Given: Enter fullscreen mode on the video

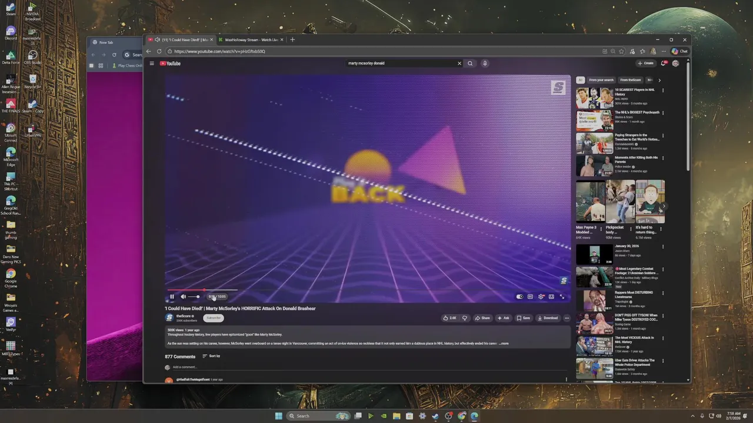Looking at the screenshot, I should tap(562, 297).
